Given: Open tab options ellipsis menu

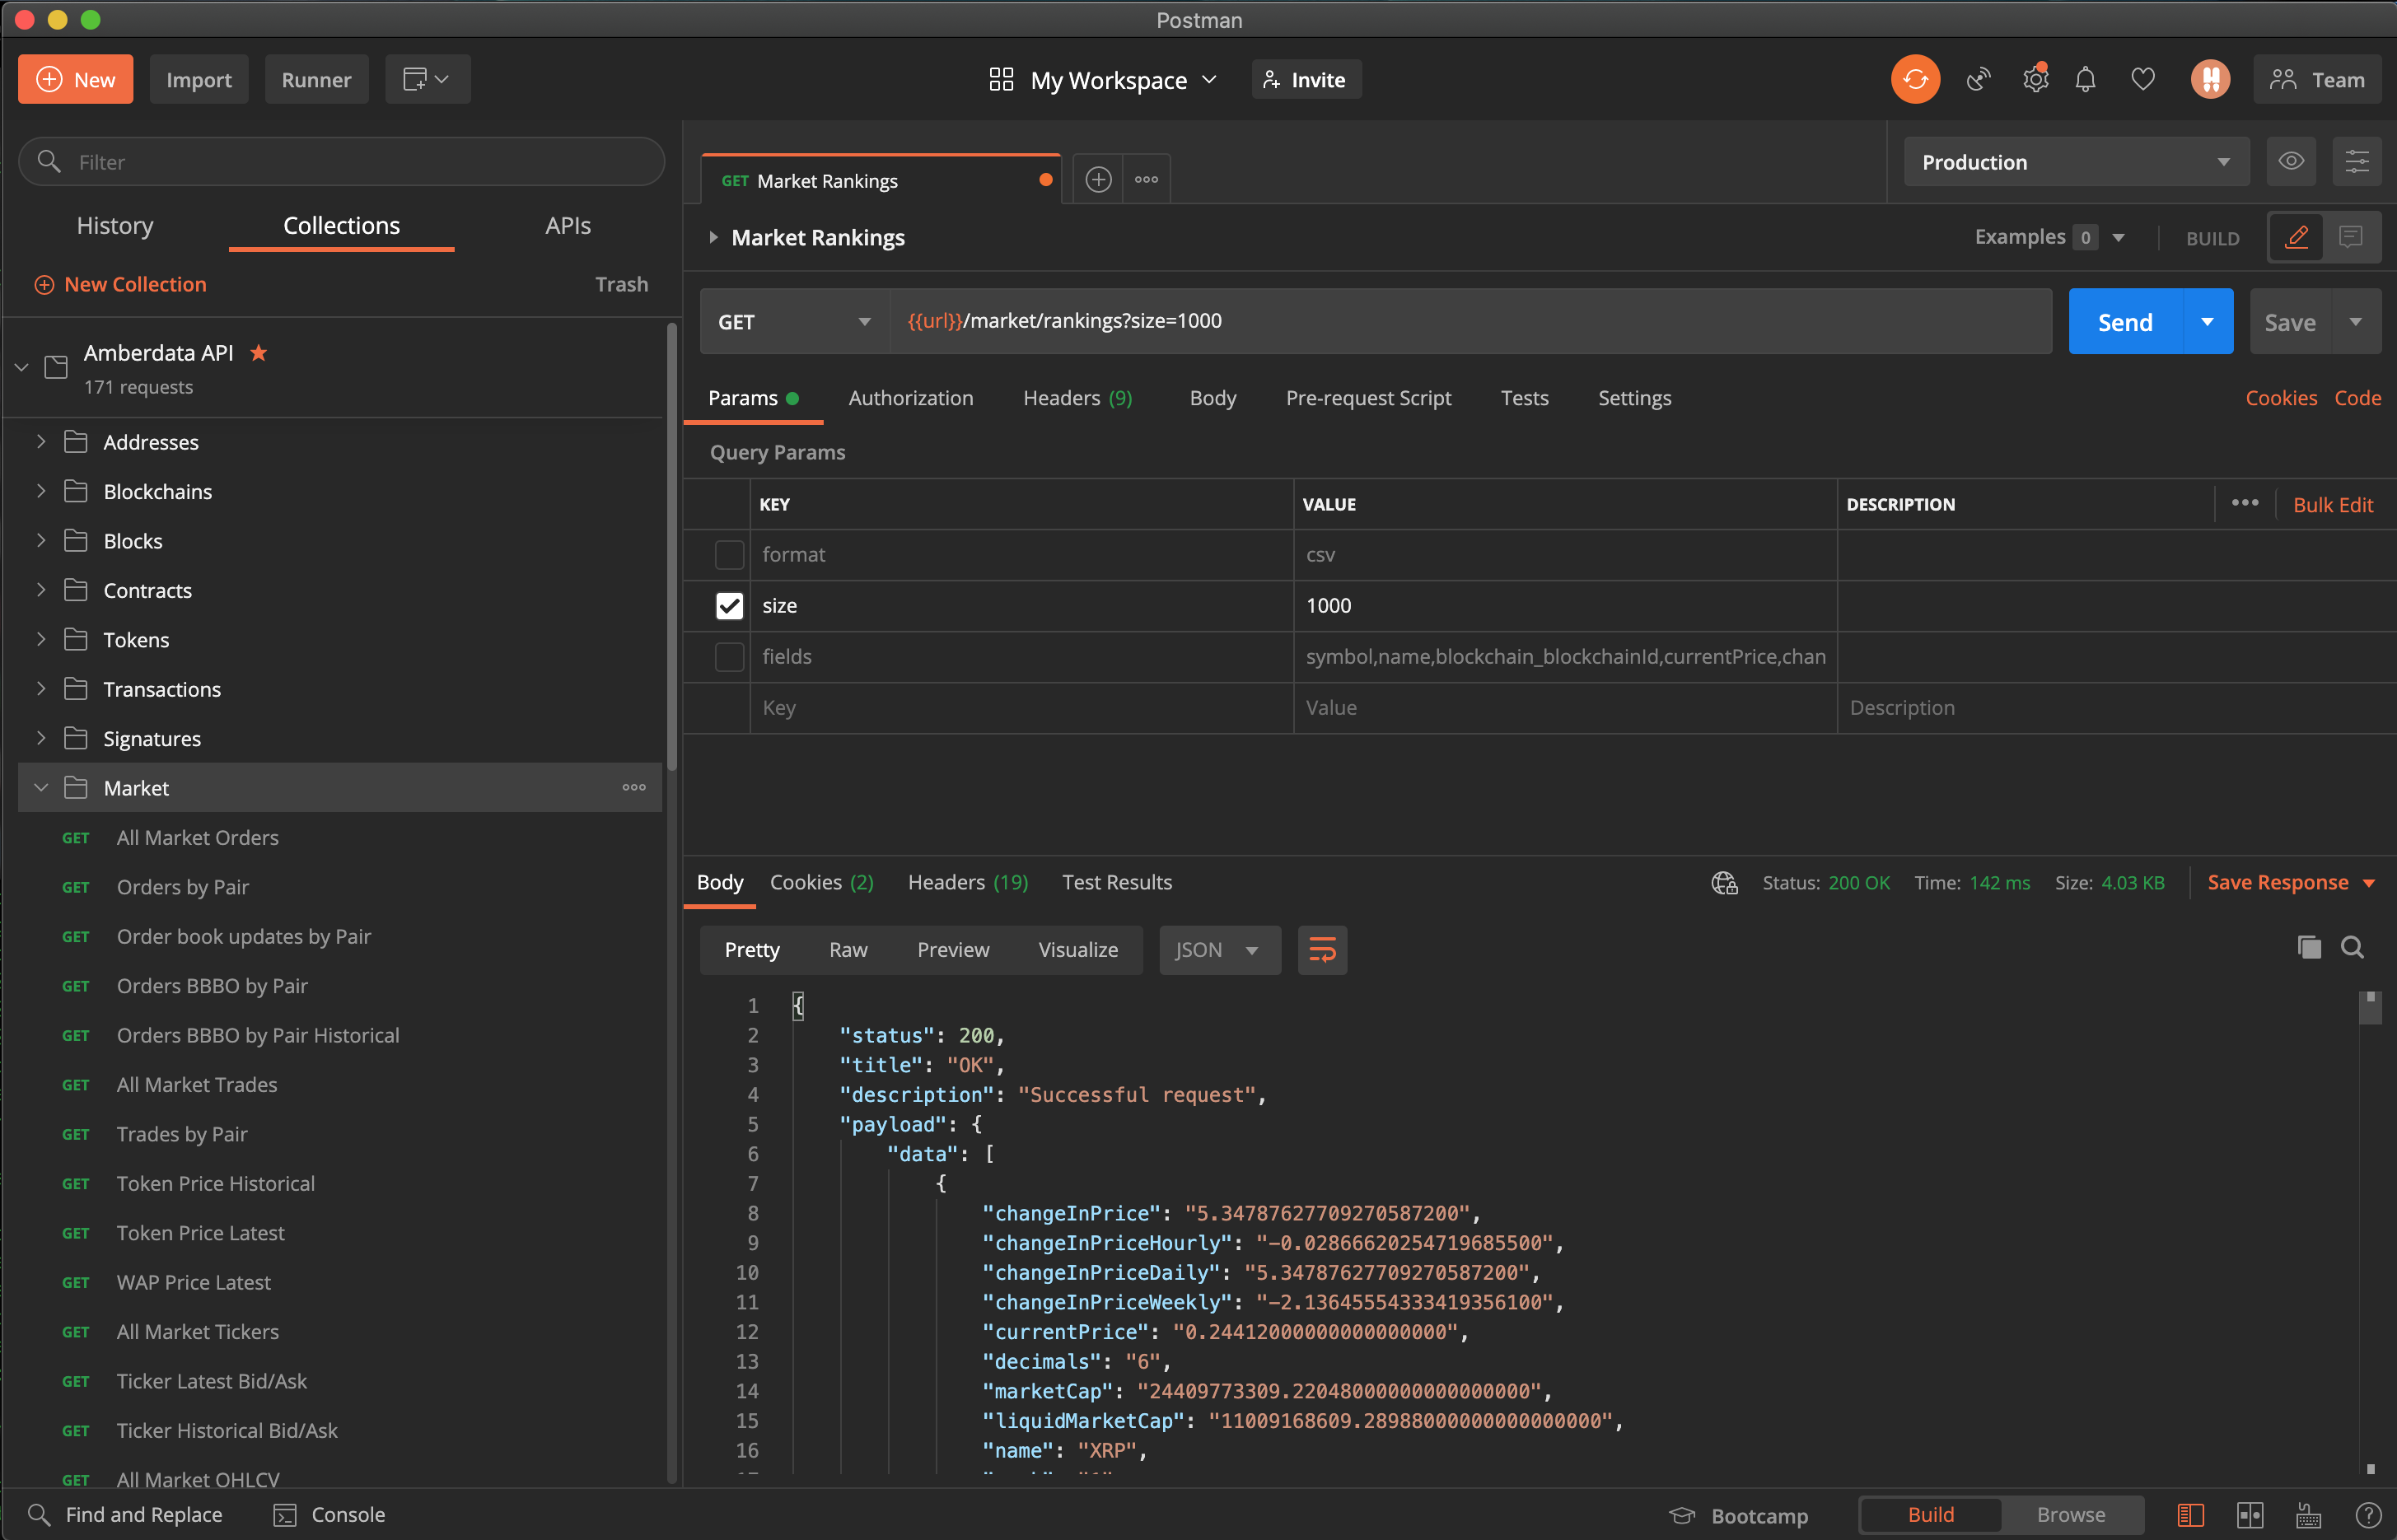Looking at the screenshot, I should [1146, 180].
